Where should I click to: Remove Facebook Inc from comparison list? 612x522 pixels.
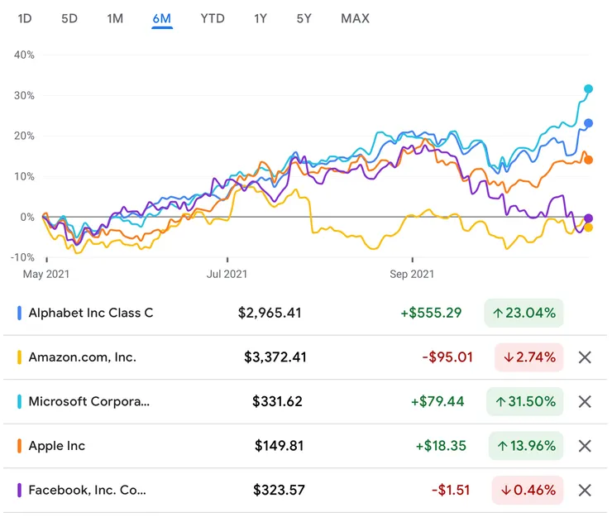point(585,490)
